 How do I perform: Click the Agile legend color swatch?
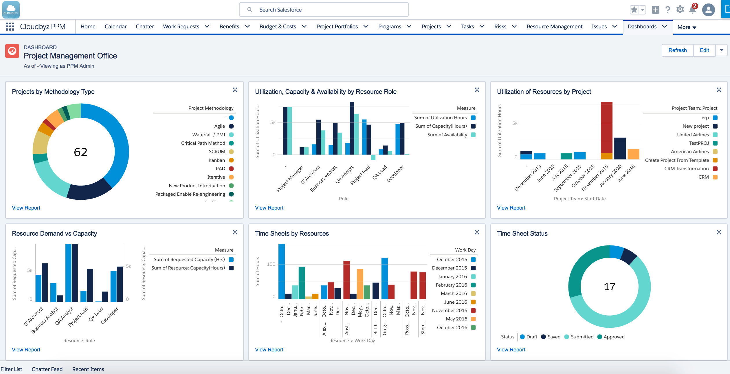pos(231,126)
